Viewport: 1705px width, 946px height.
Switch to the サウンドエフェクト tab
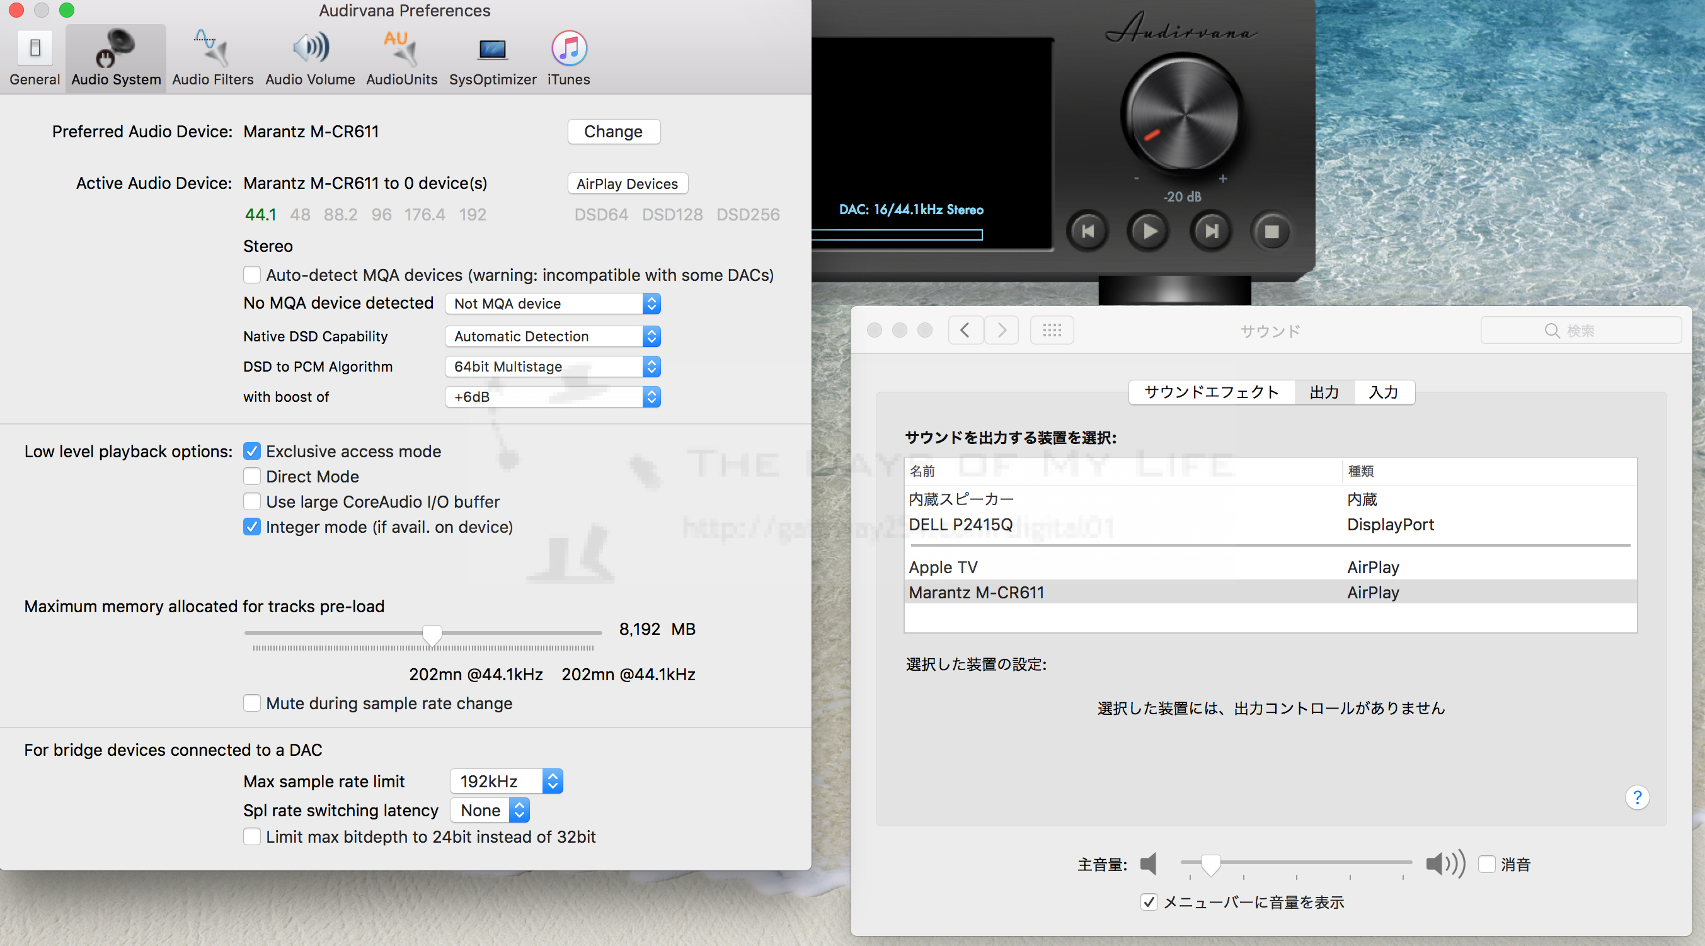click(1211, 392)
